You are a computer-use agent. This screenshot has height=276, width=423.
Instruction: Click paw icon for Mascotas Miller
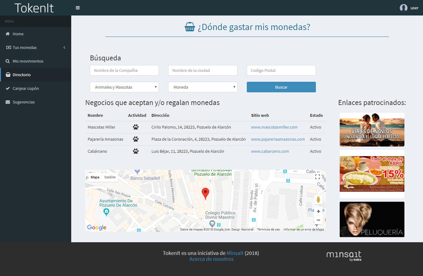click(136, 127)
